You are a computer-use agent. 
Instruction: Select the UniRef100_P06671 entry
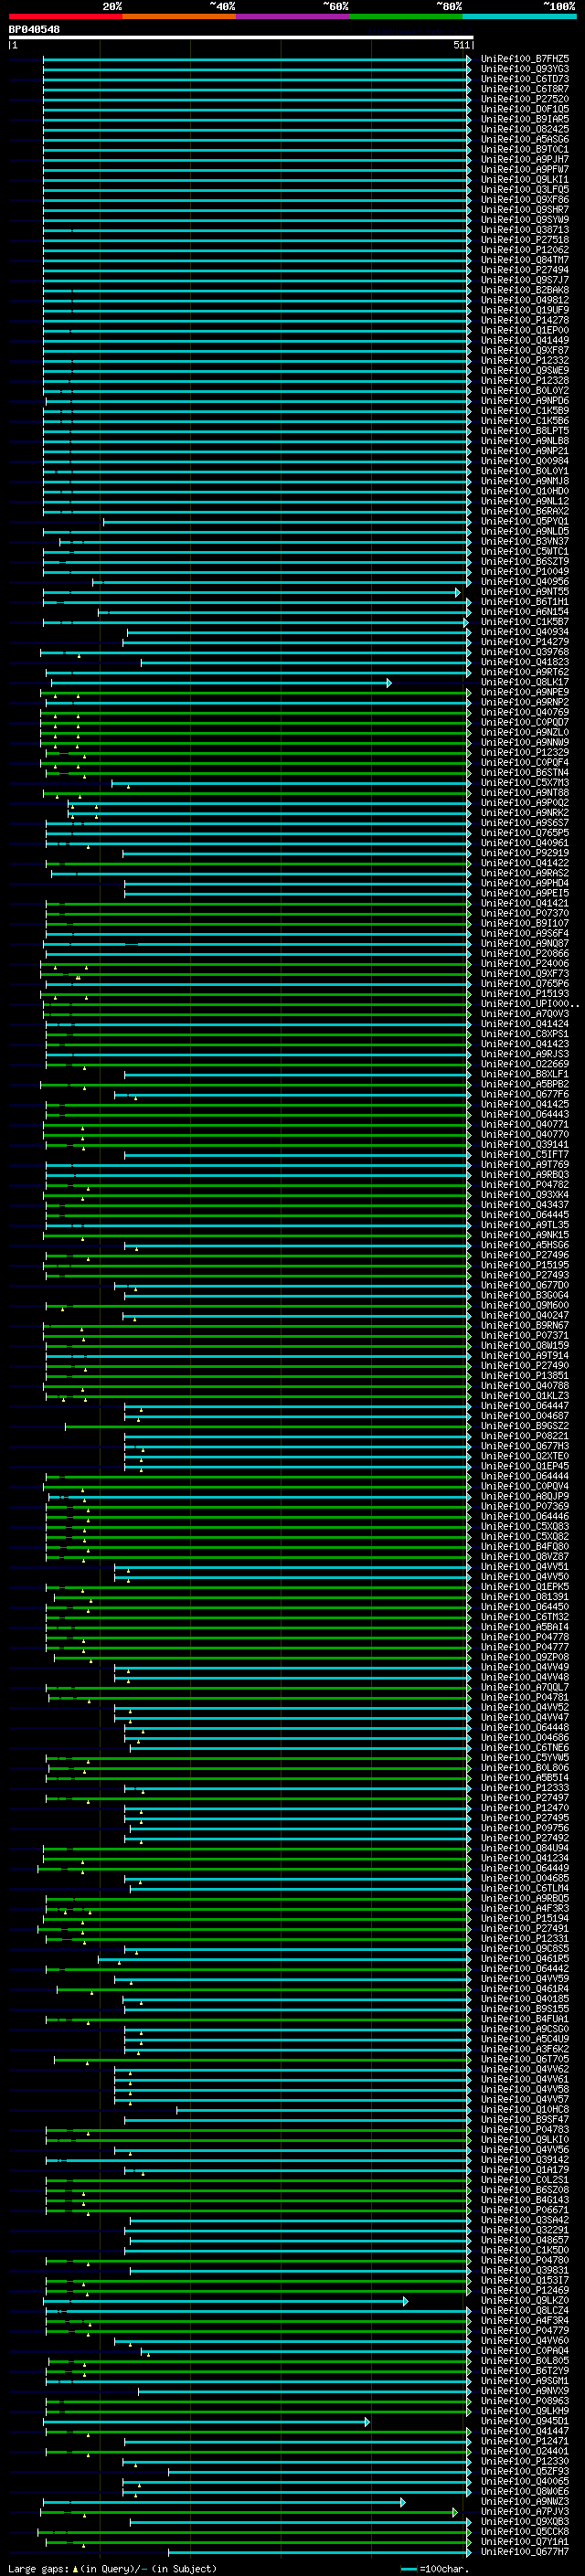[x=525, y=2209]
